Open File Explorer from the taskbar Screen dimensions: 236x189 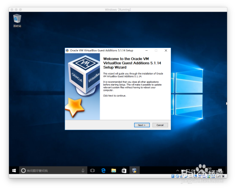114,171
